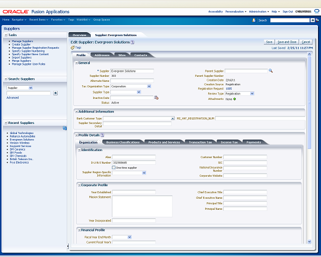Click the green add Attachments icon

coord(235,99)
